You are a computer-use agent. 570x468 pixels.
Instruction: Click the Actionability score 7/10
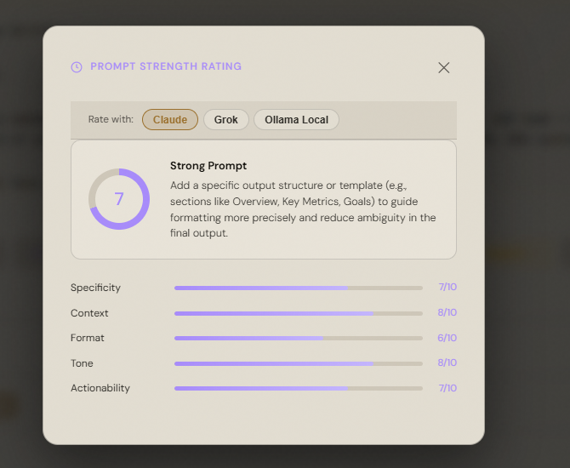point(447,388)
